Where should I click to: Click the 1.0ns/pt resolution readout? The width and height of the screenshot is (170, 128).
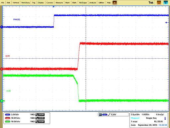pyautogui.click(x=160, y=114)
